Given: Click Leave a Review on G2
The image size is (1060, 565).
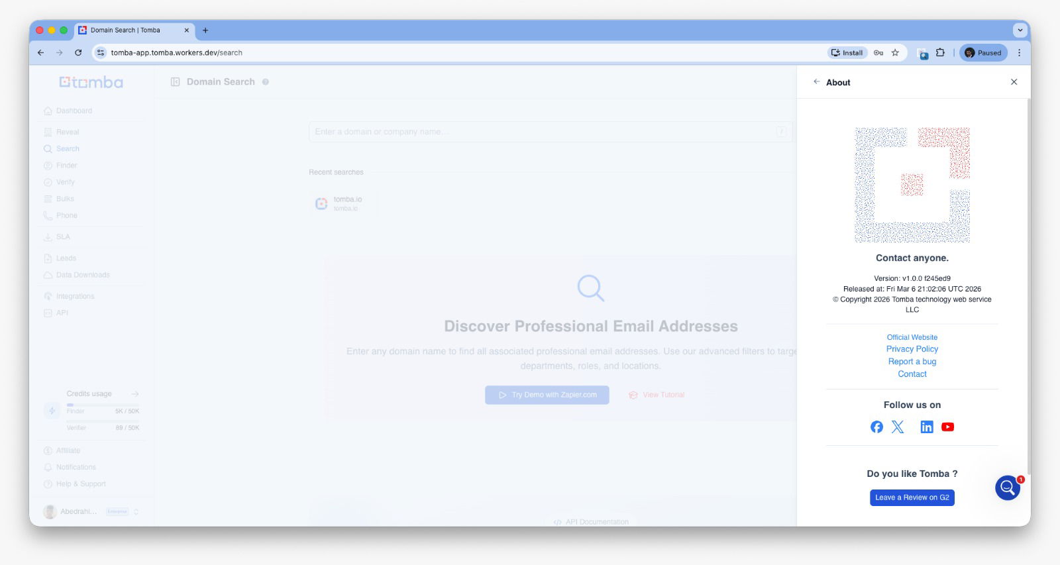Looking at the screenshot, I should click(912, 497).
